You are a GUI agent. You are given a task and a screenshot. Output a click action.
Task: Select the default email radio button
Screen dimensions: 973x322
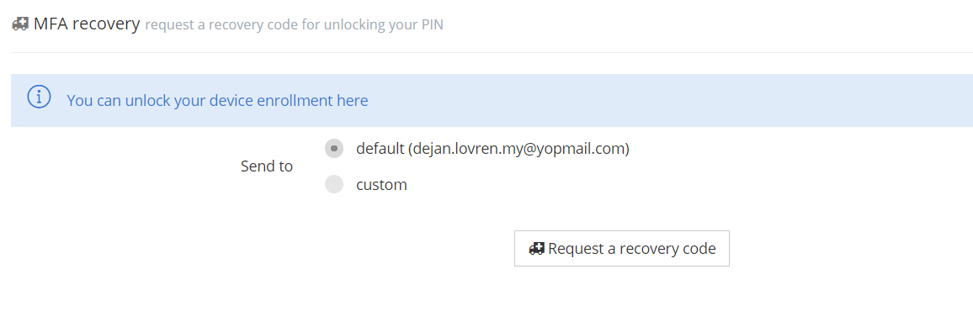334,149
